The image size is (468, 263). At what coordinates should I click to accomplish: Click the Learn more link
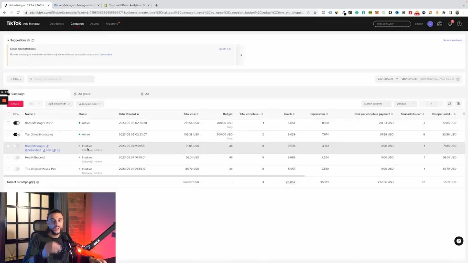[x=106, y=54]
